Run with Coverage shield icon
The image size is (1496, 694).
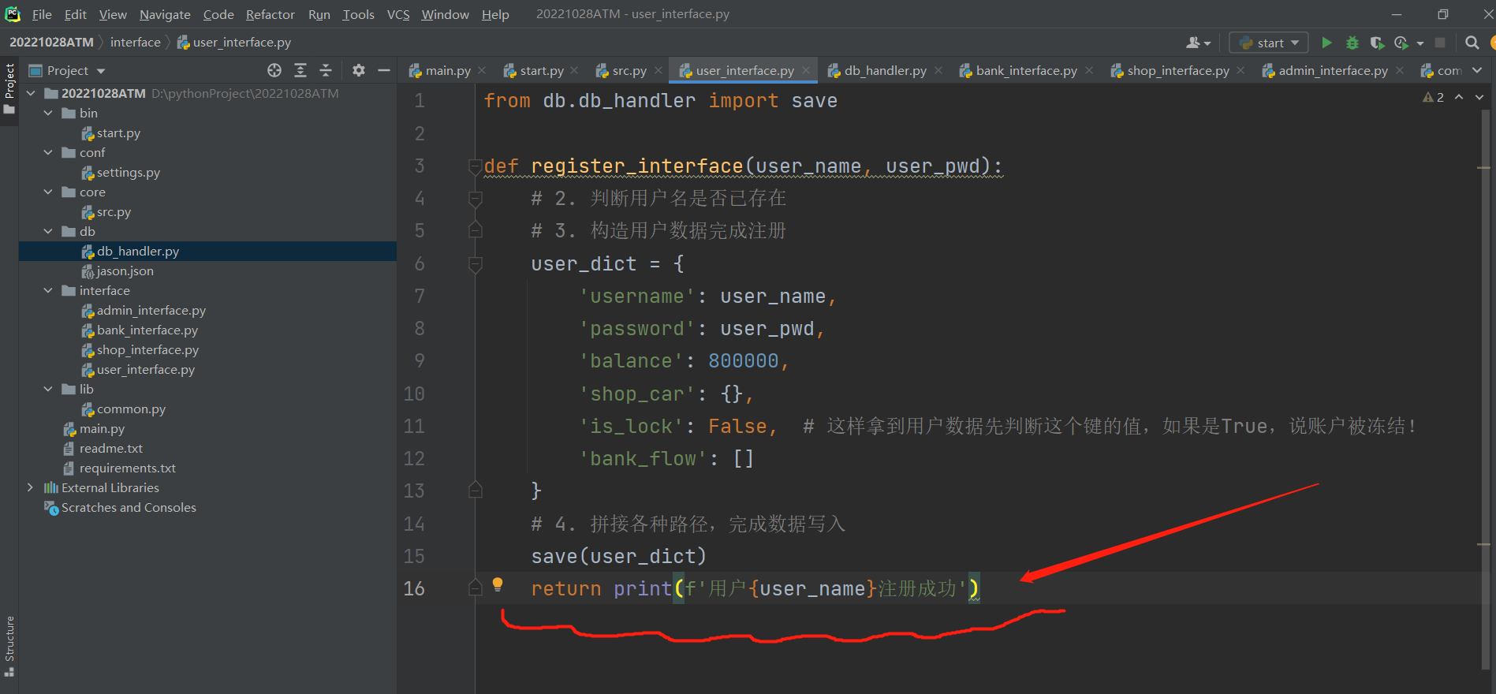pos(1377,43)
